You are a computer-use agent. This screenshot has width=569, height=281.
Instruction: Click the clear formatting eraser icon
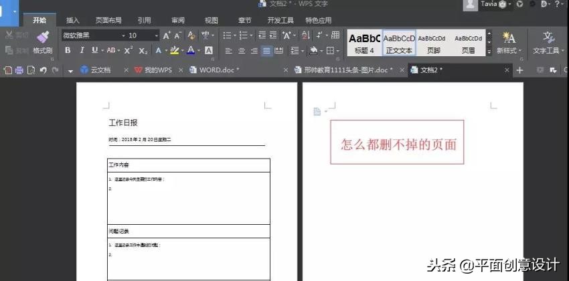click(191, 35)
